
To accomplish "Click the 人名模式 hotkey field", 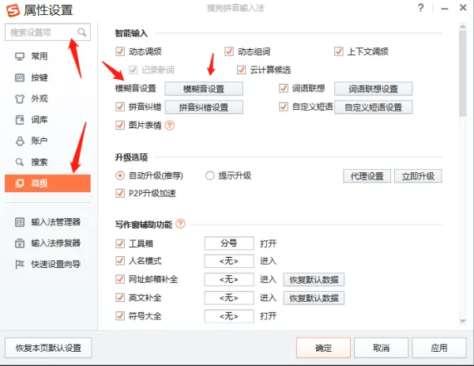I will 229,261.
